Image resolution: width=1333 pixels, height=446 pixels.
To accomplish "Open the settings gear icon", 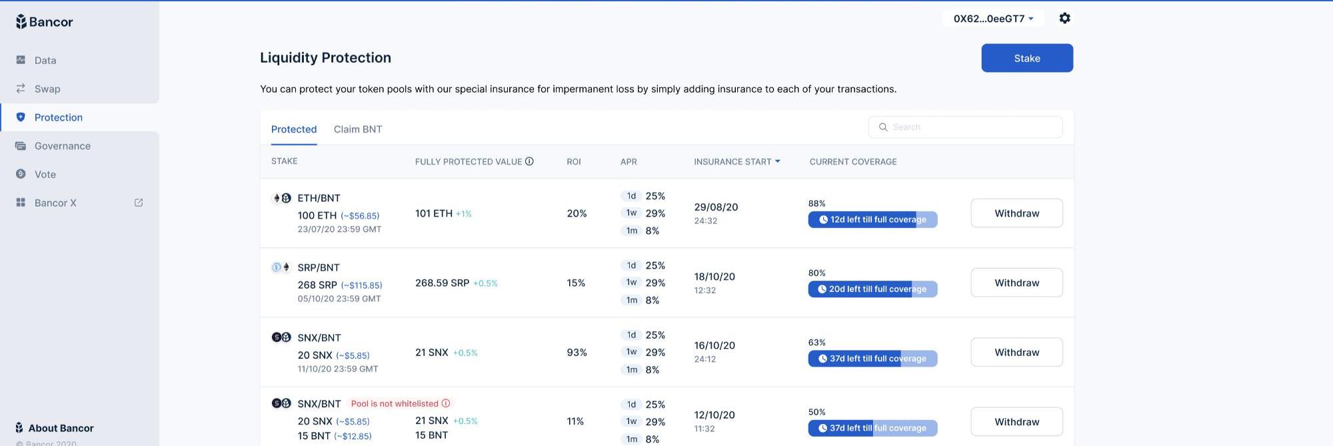I will [1065, 18].
